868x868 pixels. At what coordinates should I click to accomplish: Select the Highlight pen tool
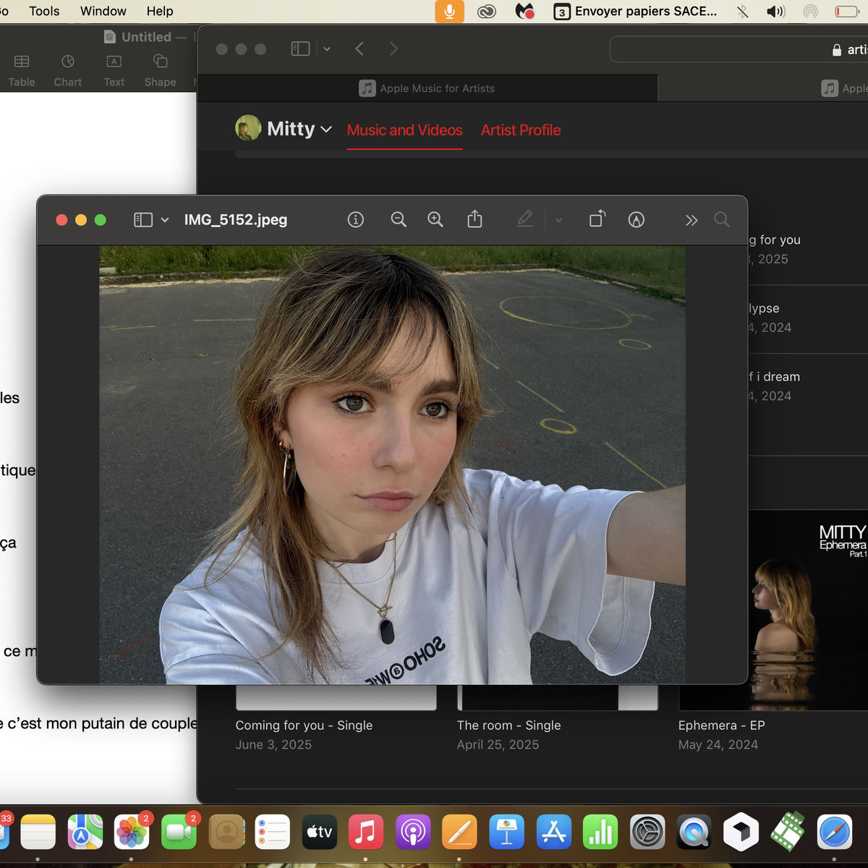point(525,219)
